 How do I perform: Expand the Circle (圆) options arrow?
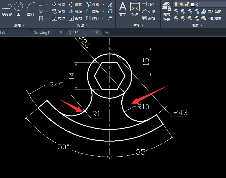pyautogui.click(x=18, y=18)
